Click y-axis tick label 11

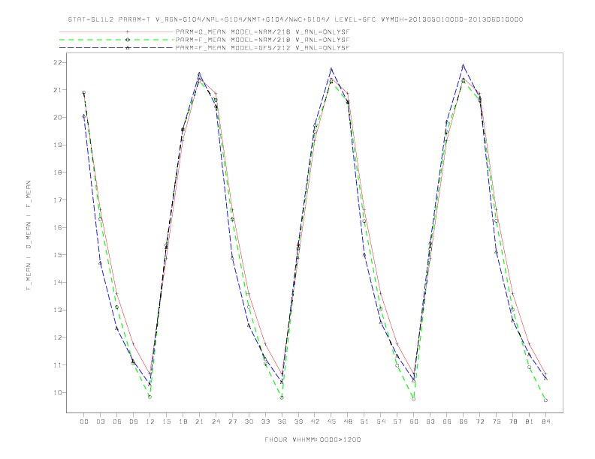(x=57, y=365)
